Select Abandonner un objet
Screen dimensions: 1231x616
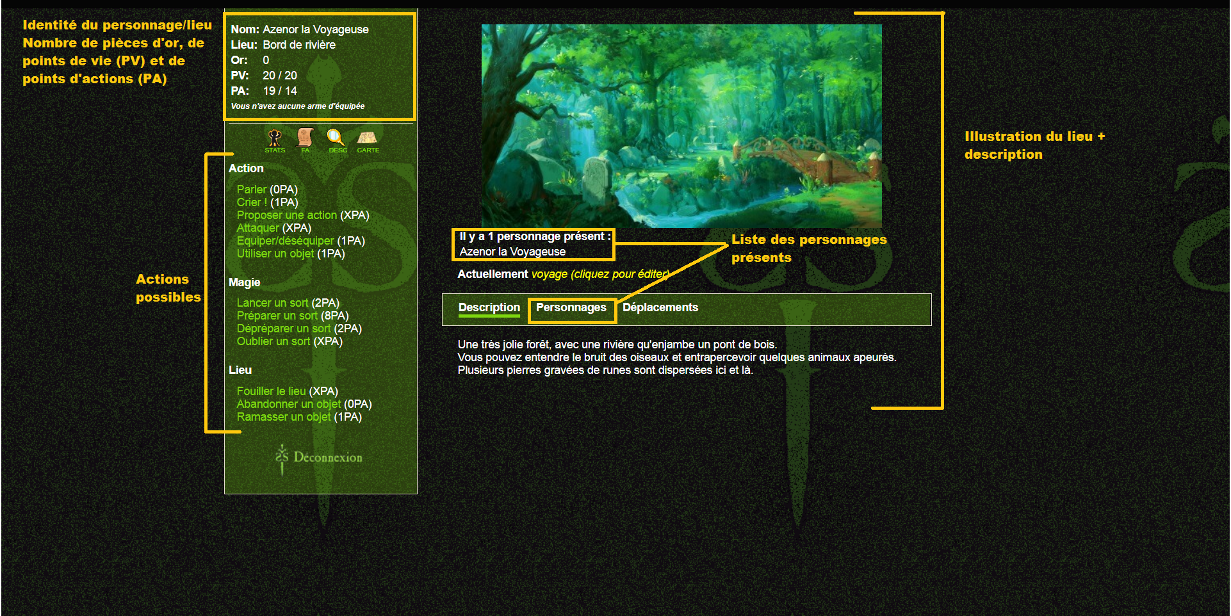(x=288, y=404)
